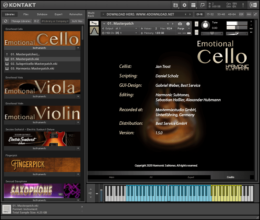Screen dimensions: 260x220
Task: Click the Instr Nav button
Action: [77, 21]
